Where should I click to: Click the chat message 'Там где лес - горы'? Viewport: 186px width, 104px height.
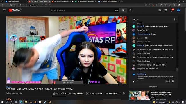point(159,65)
